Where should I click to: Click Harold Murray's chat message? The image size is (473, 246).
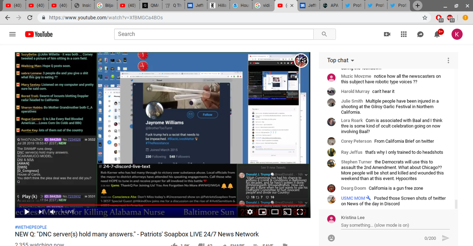[x=388, y=91]
